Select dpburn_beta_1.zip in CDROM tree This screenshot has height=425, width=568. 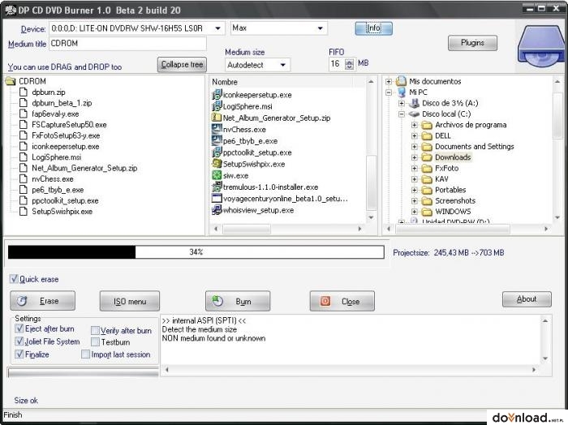pos(62,103)
